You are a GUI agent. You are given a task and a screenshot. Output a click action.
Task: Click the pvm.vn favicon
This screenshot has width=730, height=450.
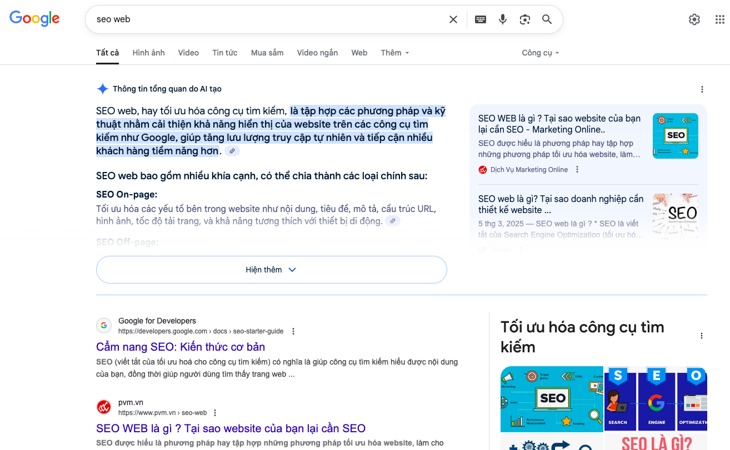(104, 407)
